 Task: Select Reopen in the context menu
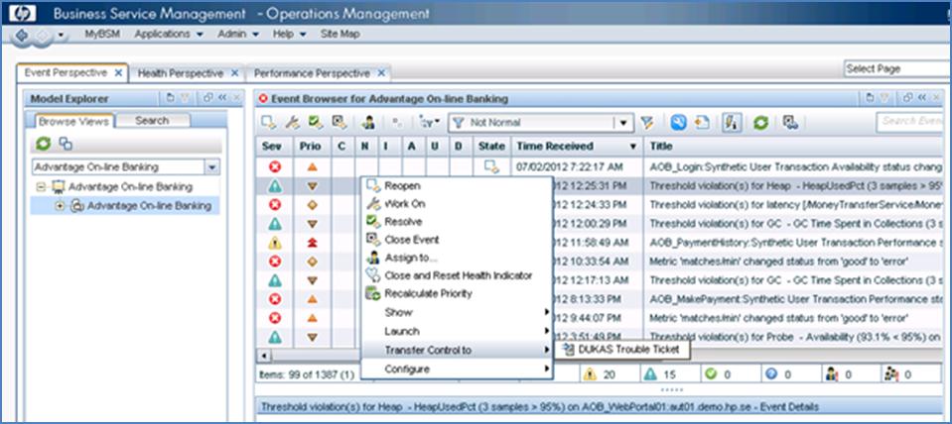(457, 186)
